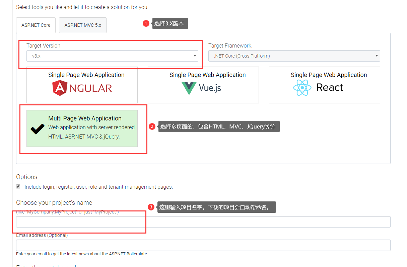Click the 'Email address (Optional)' label
The height and width of the screenshot is (267, 407).
tap(42, 235)
